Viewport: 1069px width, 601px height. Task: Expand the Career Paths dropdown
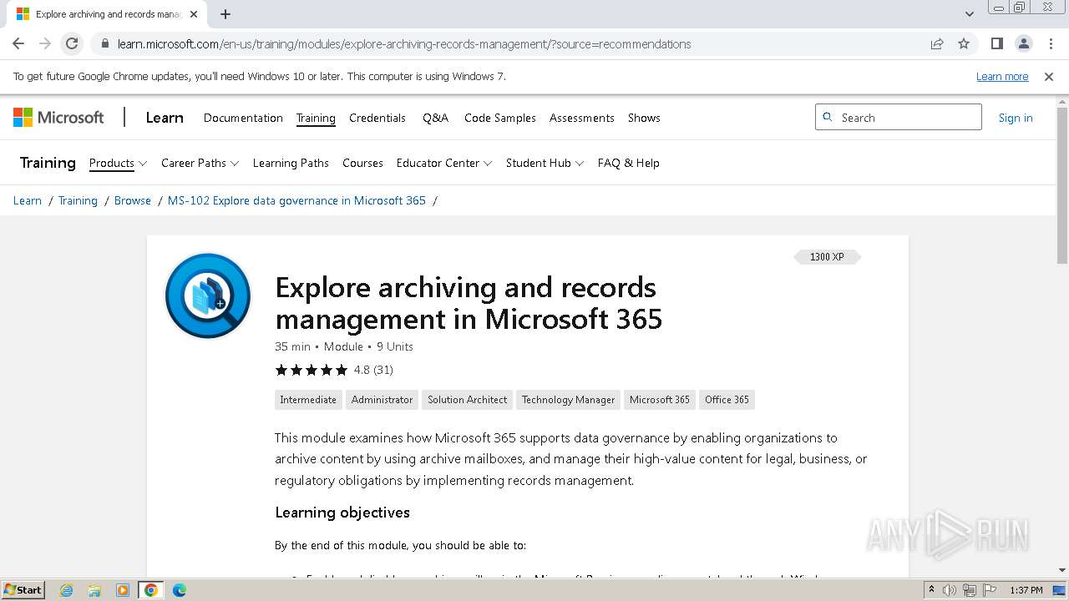[200, 163]
